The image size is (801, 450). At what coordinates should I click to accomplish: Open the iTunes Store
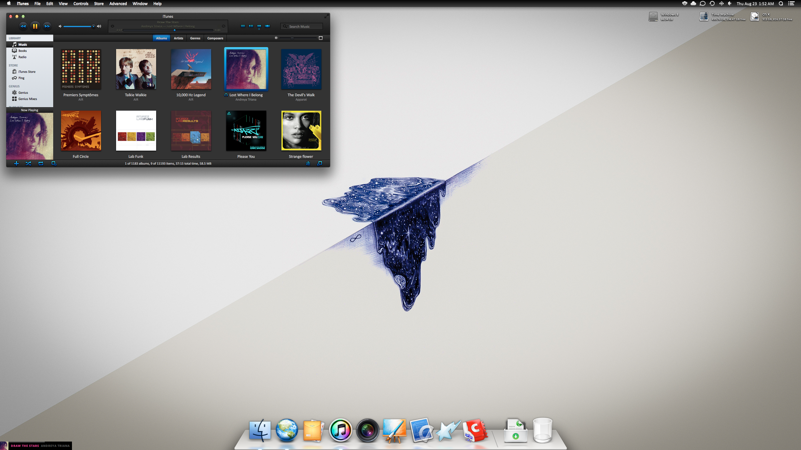(x=30, y=72)
